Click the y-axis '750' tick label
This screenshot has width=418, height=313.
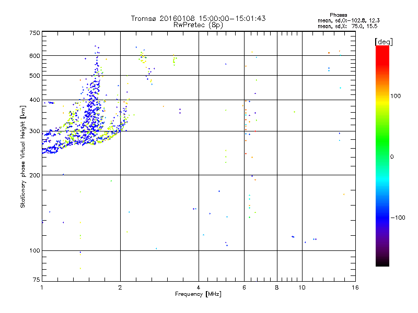point(34,33)
